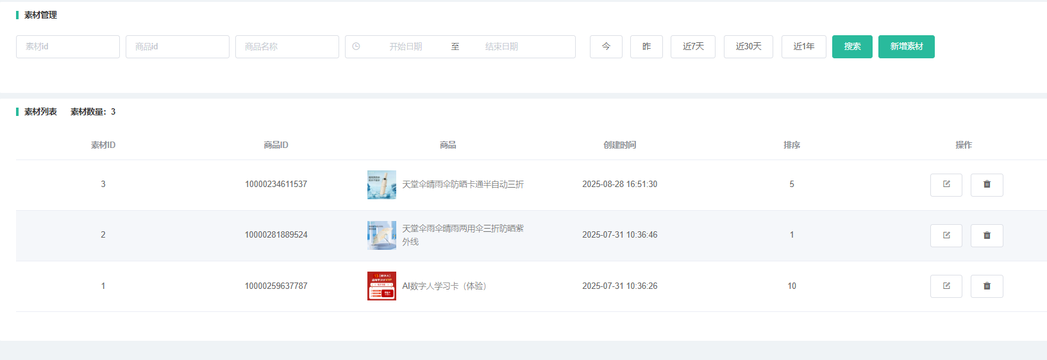
Task: Delete the AI数字人学习卡 material
Action: point(987,286)
